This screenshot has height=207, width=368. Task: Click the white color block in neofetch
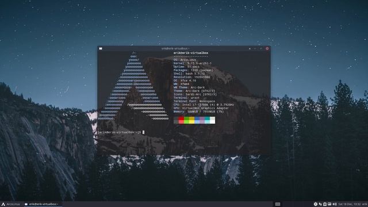pyautogui.click(x=212, y=120)
